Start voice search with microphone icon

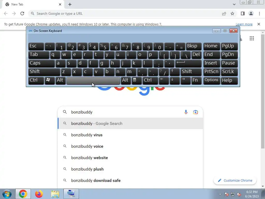[186, 112]
